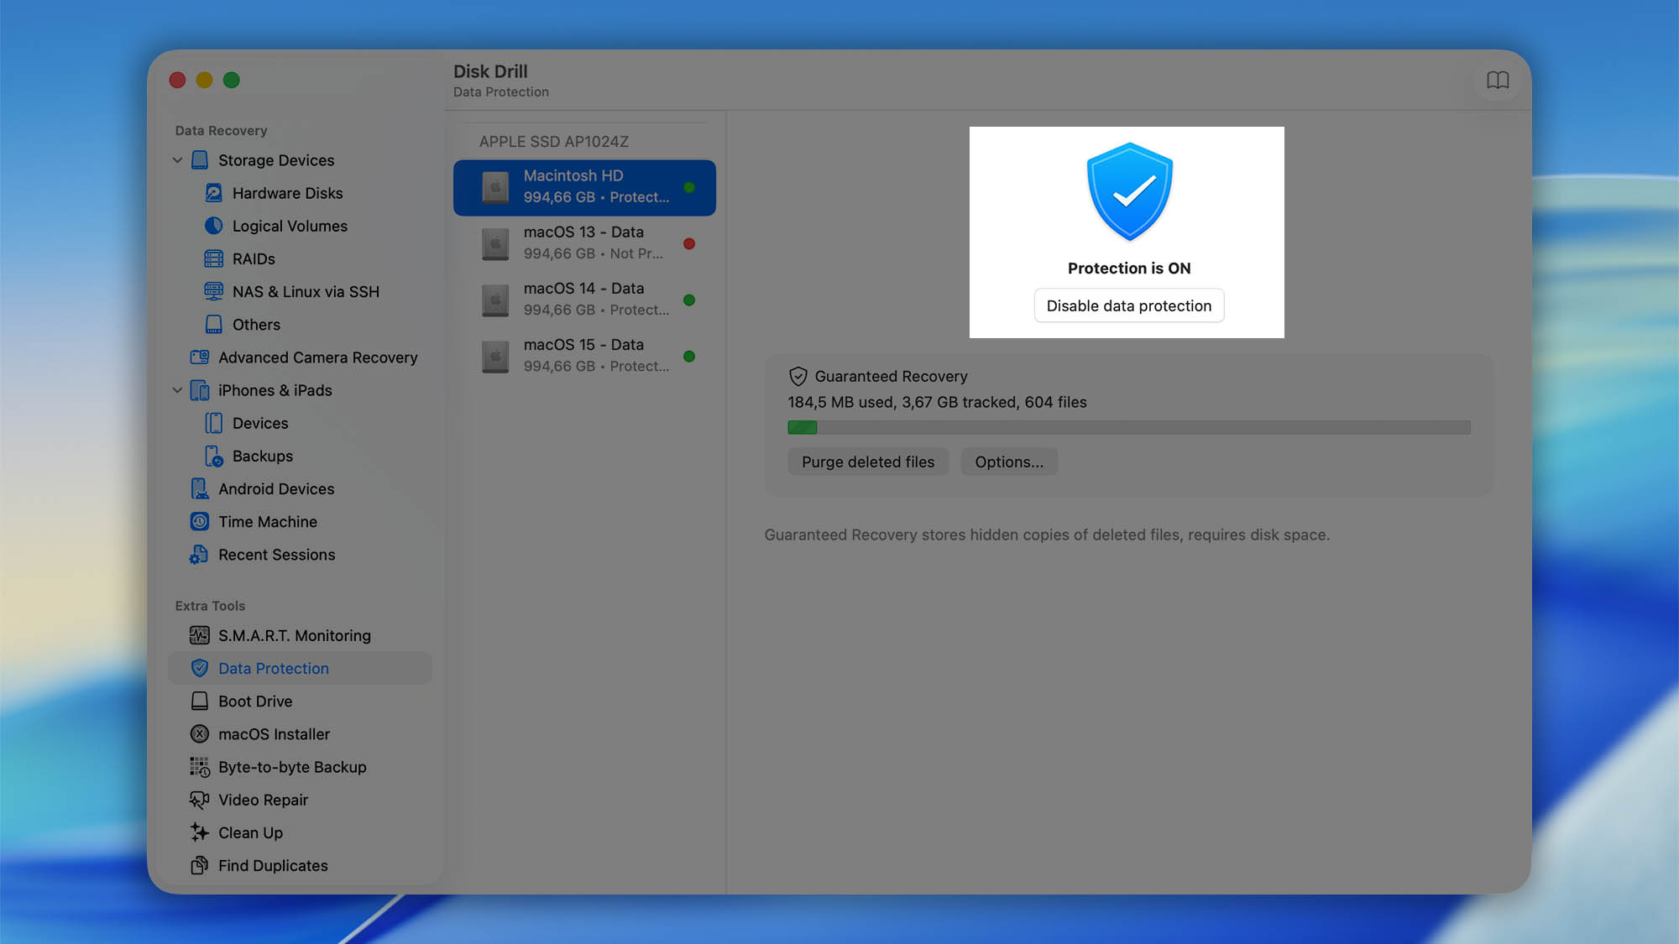1679x944 pixels.
Task: Click the Clean Up sparkle icon
Action: [200, 832]
